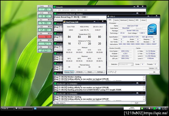Click the taskbar clock showing 12 AM

[x=164, y=108]
